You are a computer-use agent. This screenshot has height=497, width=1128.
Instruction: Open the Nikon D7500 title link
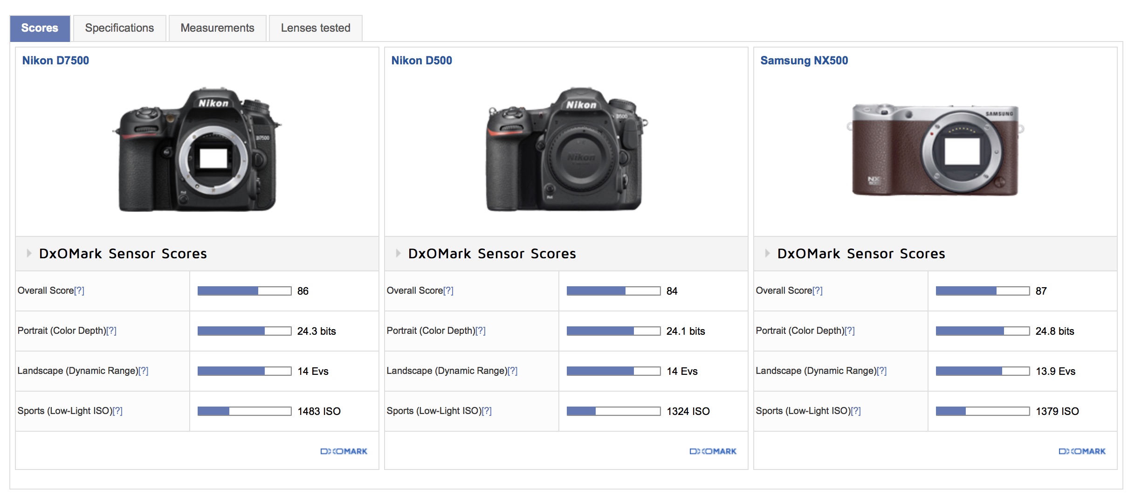click(x=55, y=61)
